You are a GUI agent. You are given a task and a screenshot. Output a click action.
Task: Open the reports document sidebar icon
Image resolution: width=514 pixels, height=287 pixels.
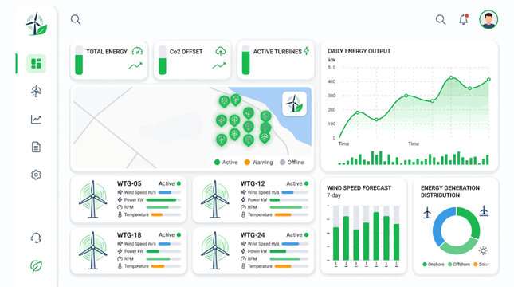pyautogui.click(x=36, y=147)
